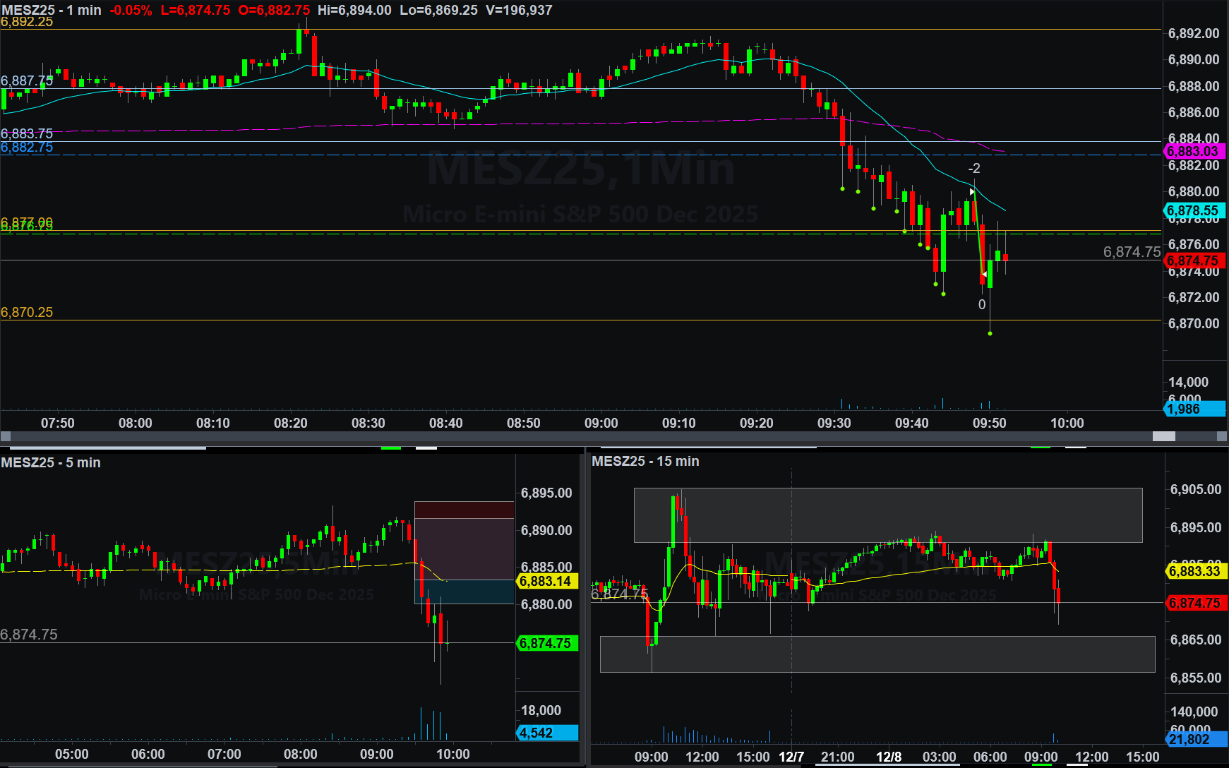Image resolution: width=1229 pixels, height=768 pixels.
Task: Click the trade exit arrow marker above the 0 label
Action: (984, 274)
